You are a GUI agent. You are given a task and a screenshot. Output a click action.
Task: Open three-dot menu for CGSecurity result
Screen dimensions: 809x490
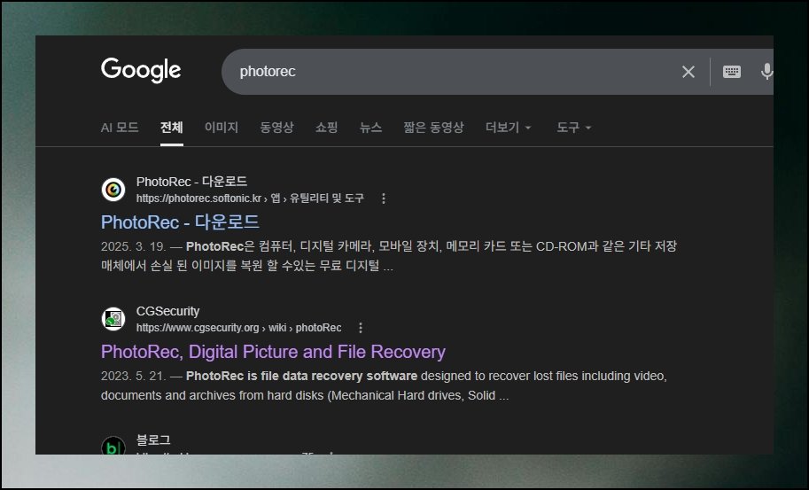361,328
